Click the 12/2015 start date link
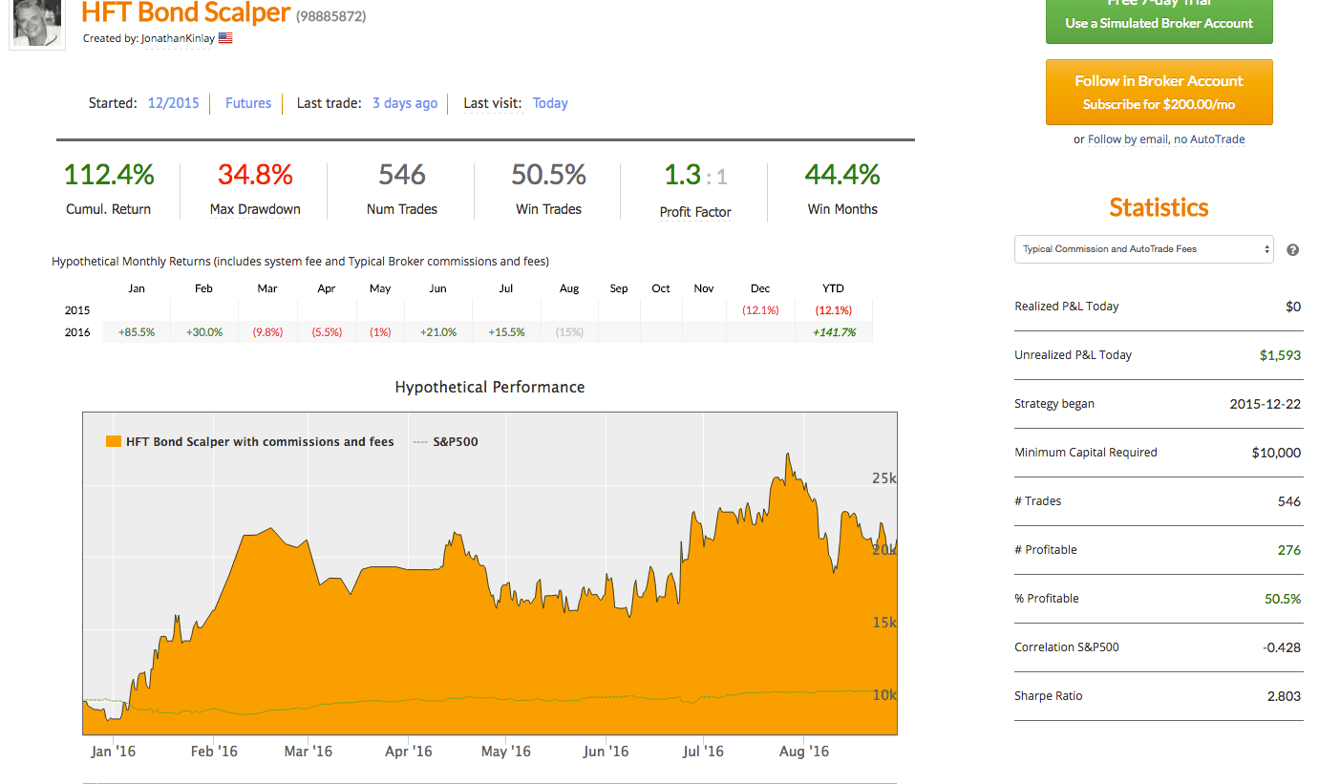Screen dimensions: 1319x784 [174, 103]
